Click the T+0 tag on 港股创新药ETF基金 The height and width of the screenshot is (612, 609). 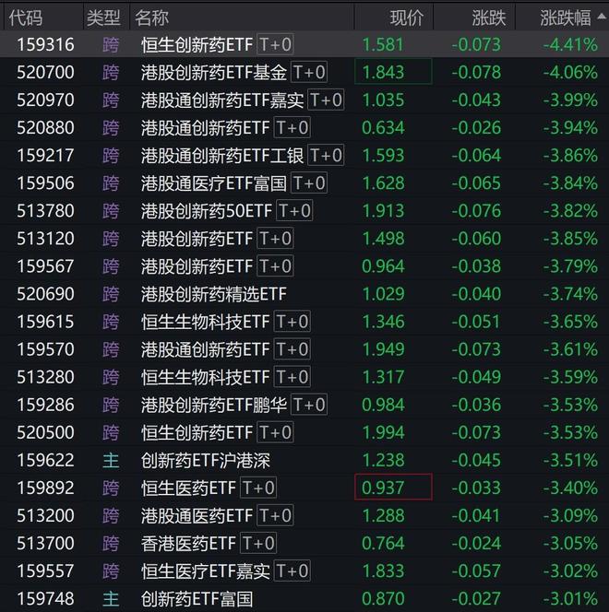click(x=309, y=72)
